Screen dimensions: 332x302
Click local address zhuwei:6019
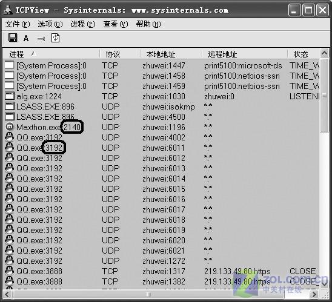164,230
